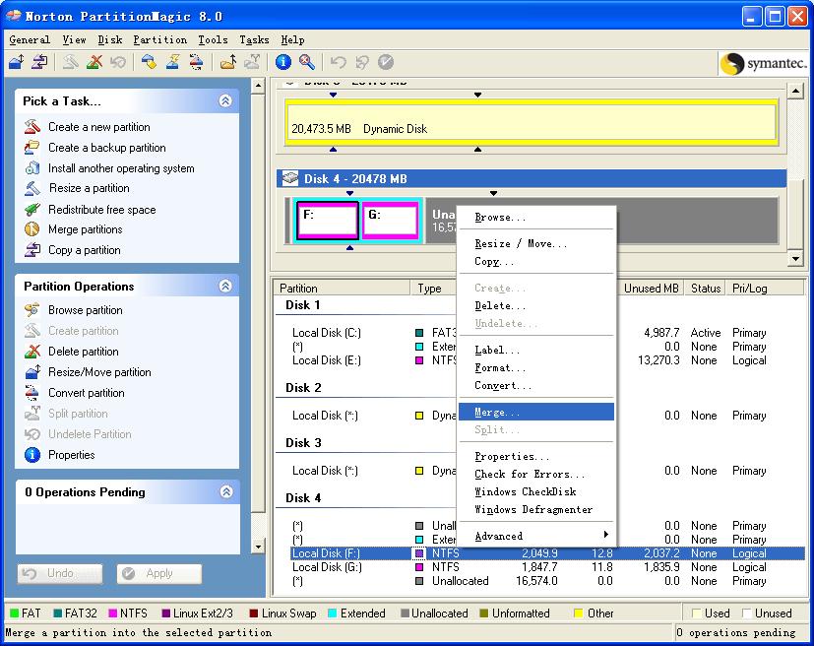Click the Merge partitions icon in task pane
This screenshot has height=646, width=814.
click(x=32, y=229)
